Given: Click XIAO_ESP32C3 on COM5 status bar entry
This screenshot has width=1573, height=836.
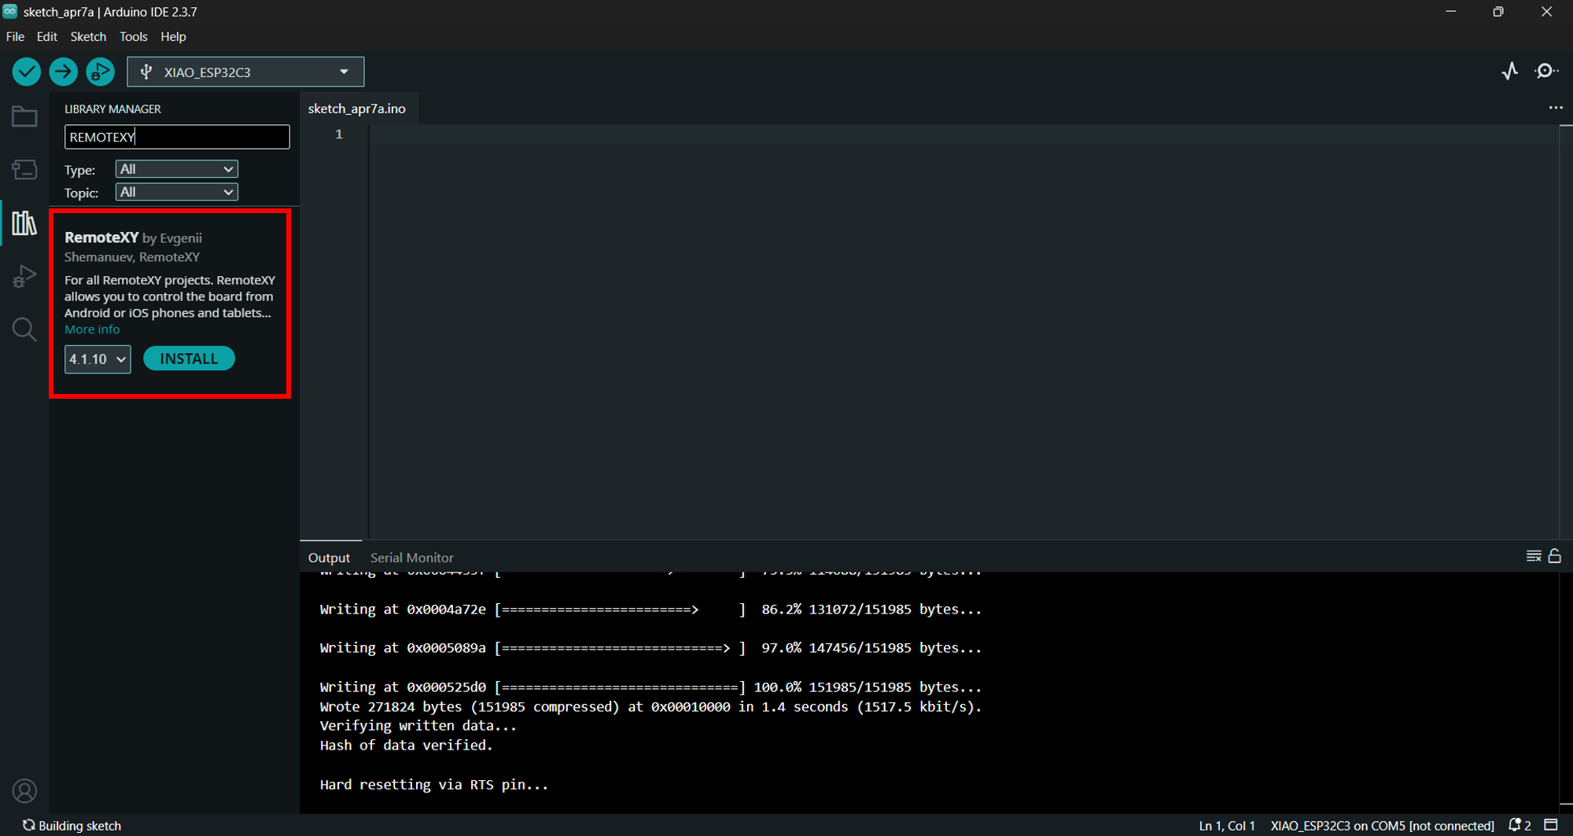Looking at the screenshot, I should pos(1382,826).
